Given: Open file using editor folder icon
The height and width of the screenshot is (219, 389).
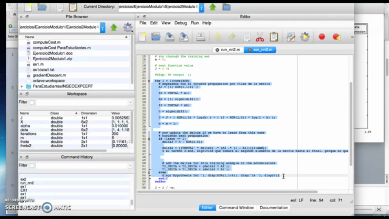Looking at the screenshot, I should [156, 37].
